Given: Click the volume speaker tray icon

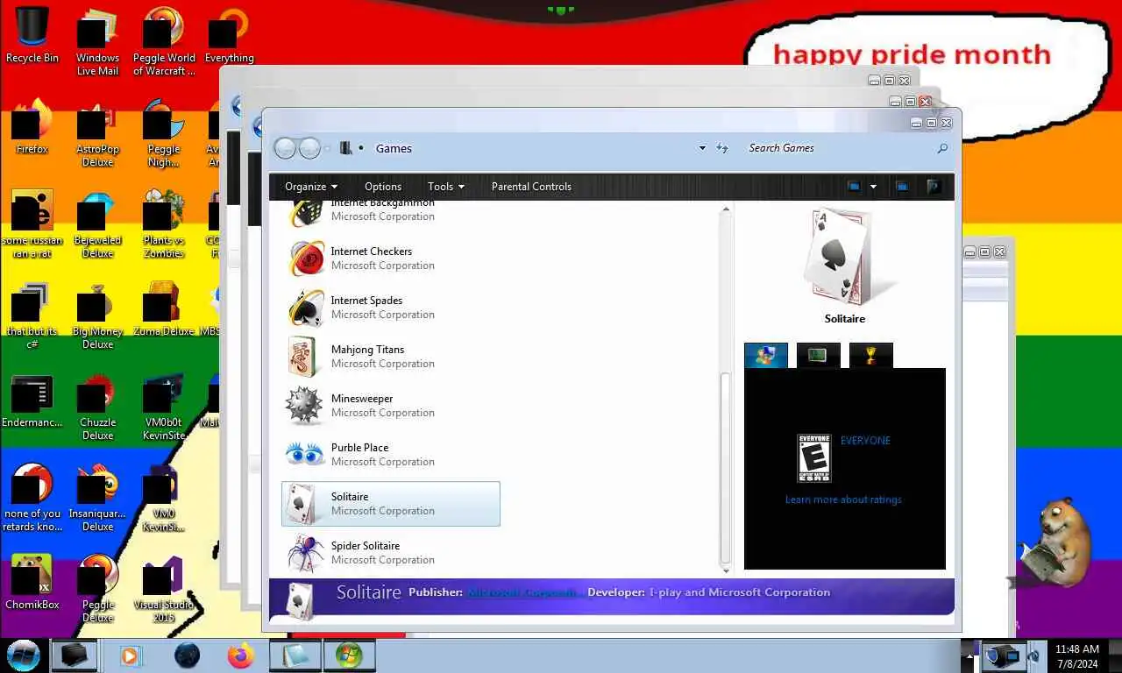Looking at the screenshot, I should [1034, 655].
